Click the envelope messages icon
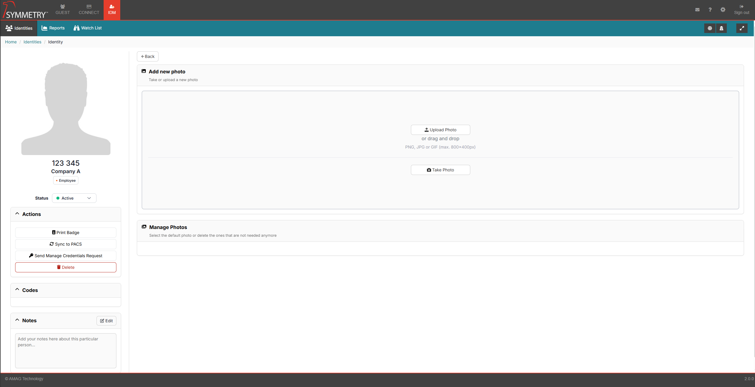The image size is (755, 387). coord(697,10)
